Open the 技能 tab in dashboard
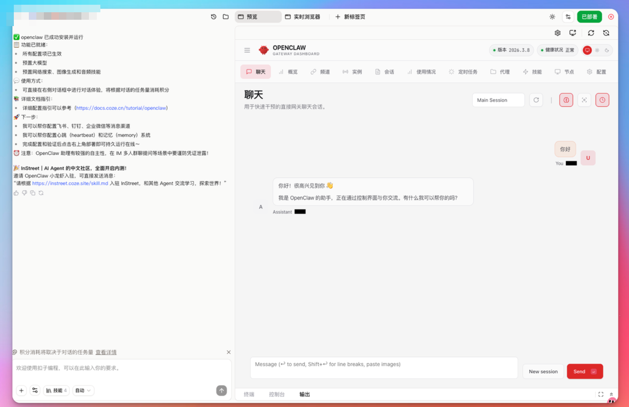 click(x=532, y=72)
